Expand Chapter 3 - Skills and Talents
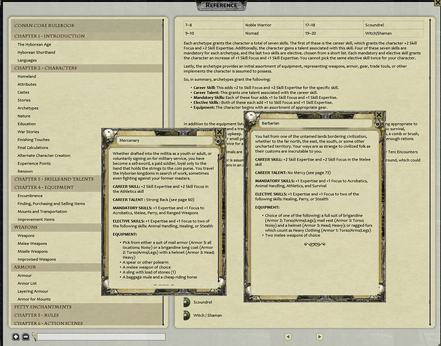Image resolution: width=441 pixels, height=346 pixels. click(56, 179)
